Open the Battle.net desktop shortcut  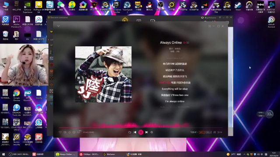tap(271, 7)
